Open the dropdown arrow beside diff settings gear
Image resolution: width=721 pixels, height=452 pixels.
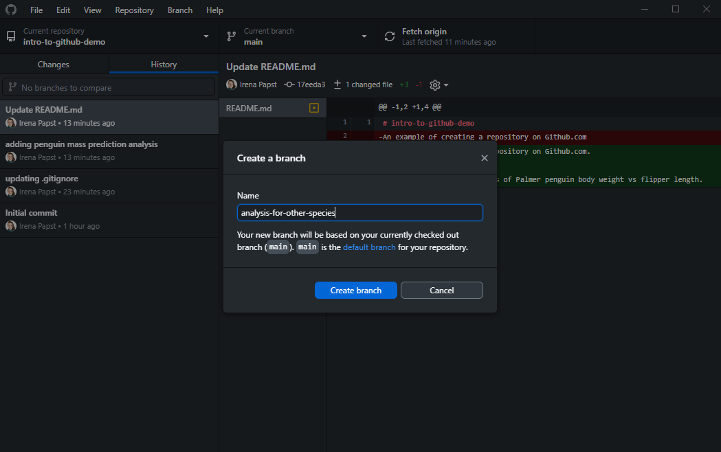click(x=446, y=85)
